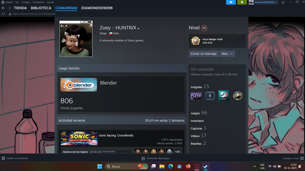Image resolution: width=305 pixels, height=171 pixels.
Task: Go back with the left arrow
Action: (3, 8)
